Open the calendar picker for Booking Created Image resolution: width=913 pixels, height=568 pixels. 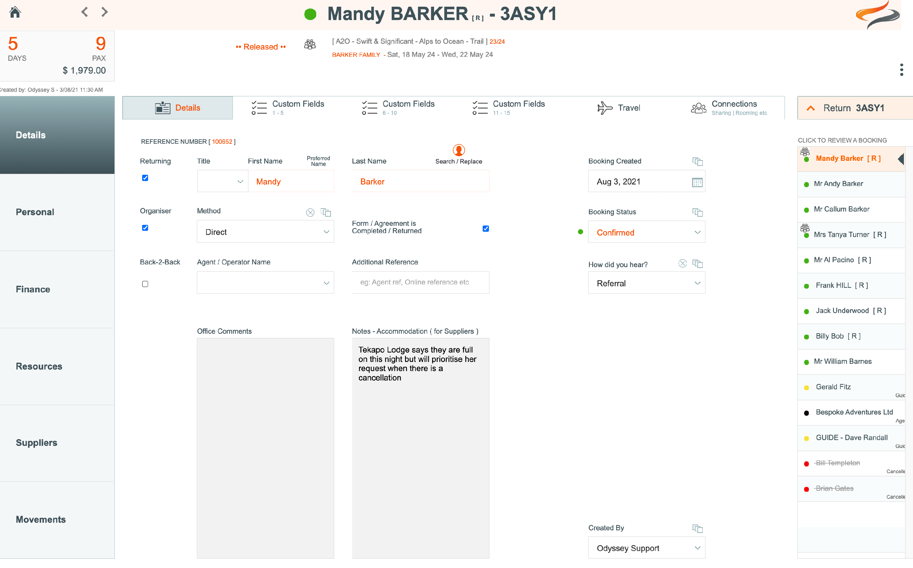tap(697, 182)
